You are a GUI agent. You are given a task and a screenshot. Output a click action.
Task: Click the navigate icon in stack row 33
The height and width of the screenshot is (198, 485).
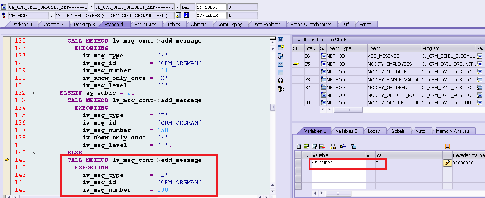479,79
